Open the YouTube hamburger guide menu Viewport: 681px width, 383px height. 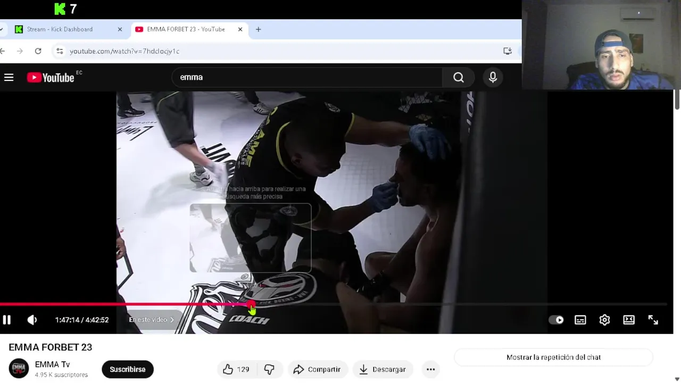(9, 78)
